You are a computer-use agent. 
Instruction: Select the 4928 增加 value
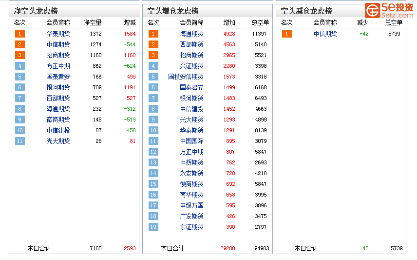[x=229, y=34]
